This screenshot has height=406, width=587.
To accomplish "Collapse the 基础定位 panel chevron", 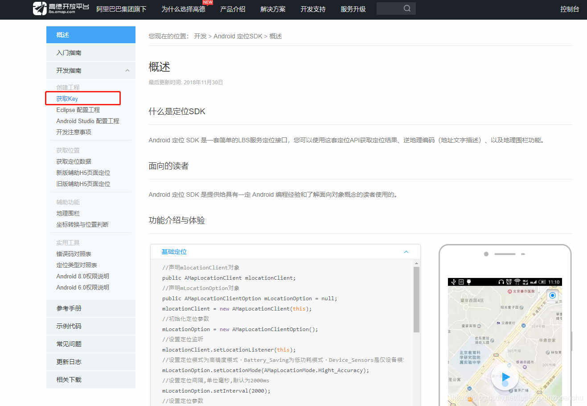I will point(406,252).
